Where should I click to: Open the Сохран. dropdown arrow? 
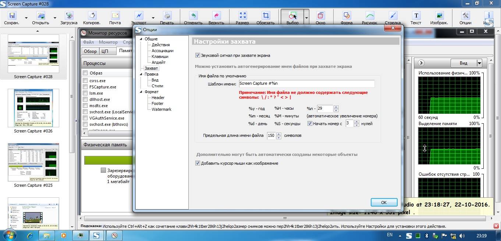point(26,18)
